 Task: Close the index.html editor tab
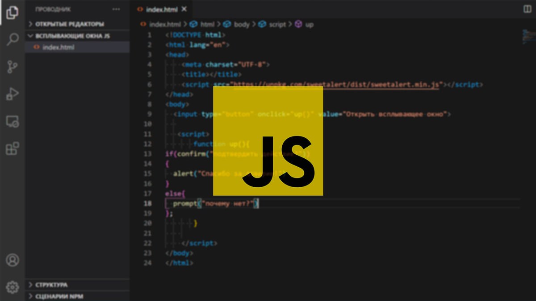(x=184, y=9)
